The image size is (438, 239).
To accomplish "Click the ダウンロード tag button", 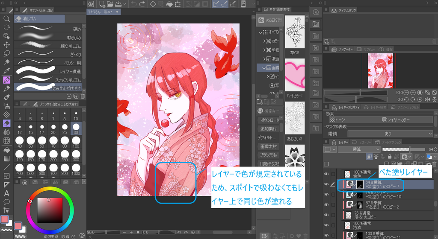I will click(x=269, y=120).
